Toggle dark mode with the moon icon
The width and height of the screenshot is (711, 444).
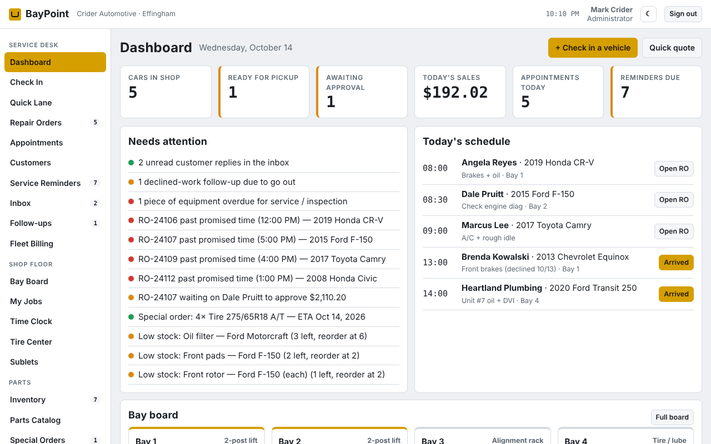[x=648, y=14]
